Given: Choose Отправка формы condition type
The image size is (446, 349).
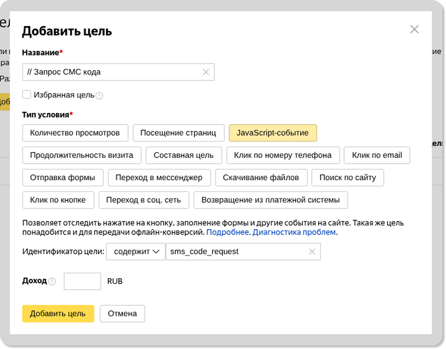Looking at the screenshot, I should (63, 178).
